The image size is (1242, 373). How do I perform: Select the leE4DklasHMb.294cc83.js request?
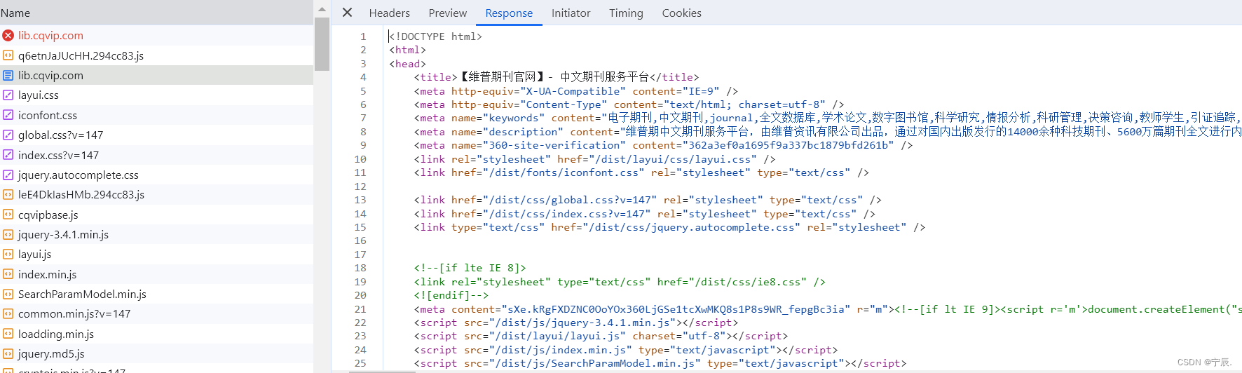[156, 194]
